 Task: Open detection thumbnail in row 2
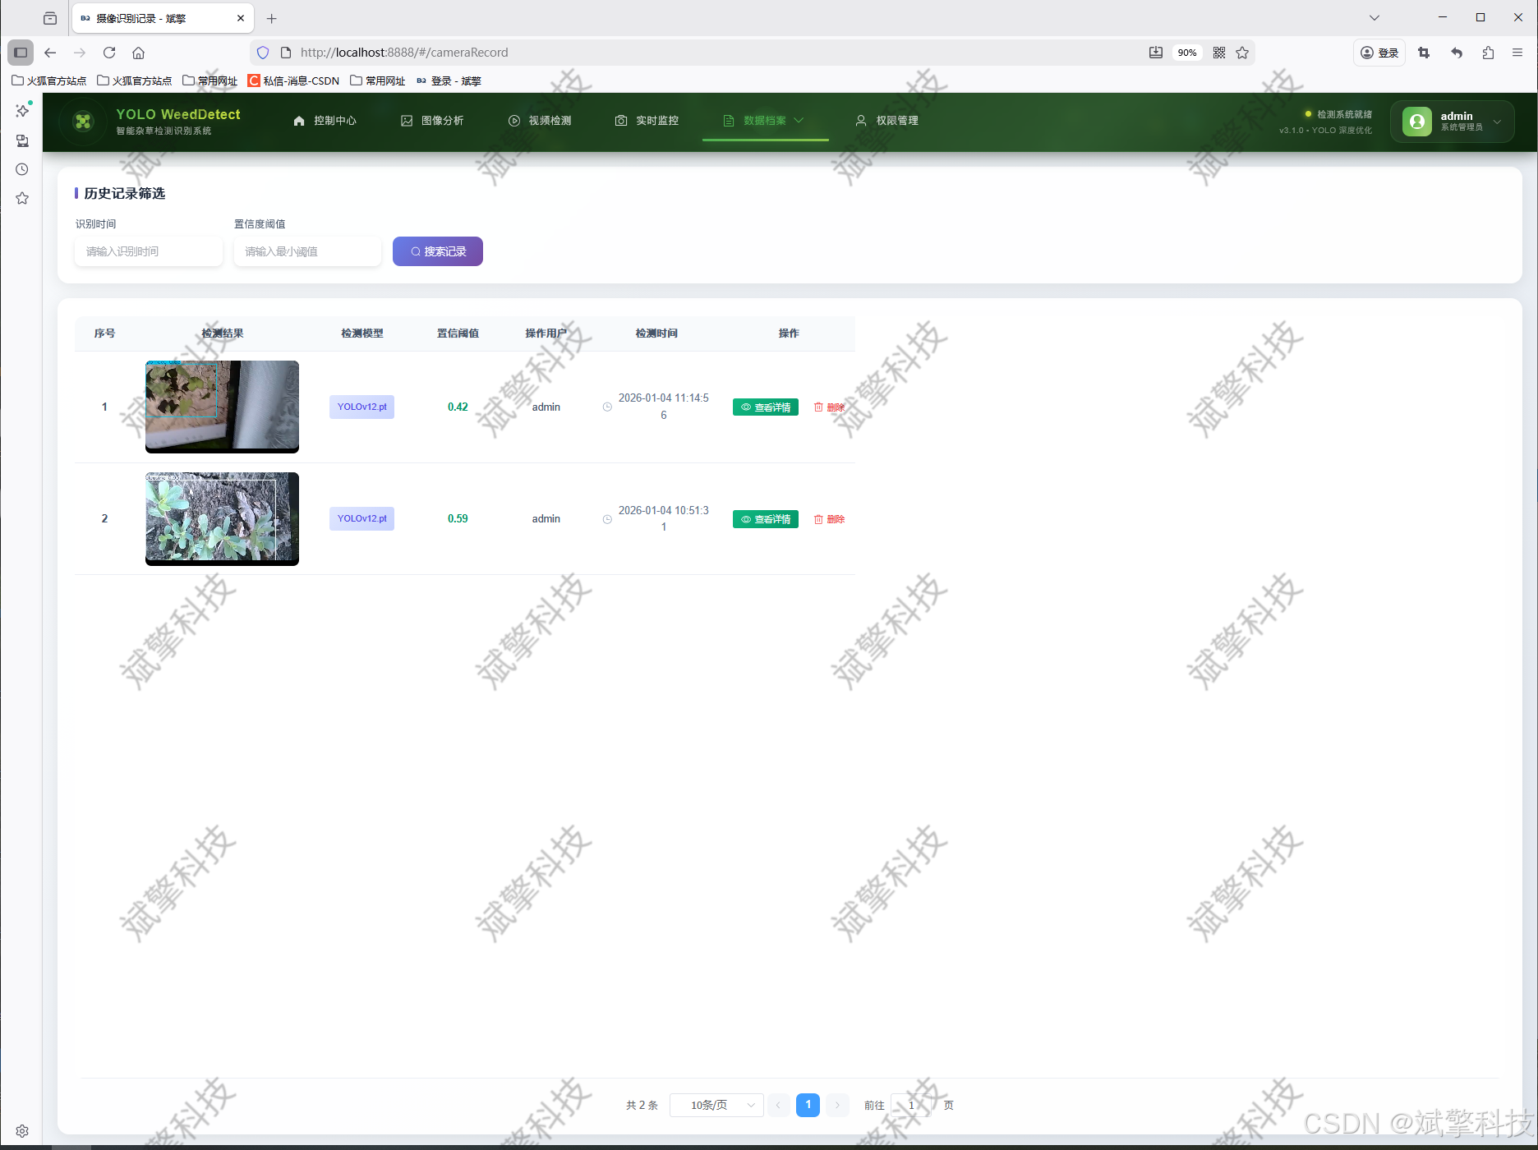[x=222, y=518]
